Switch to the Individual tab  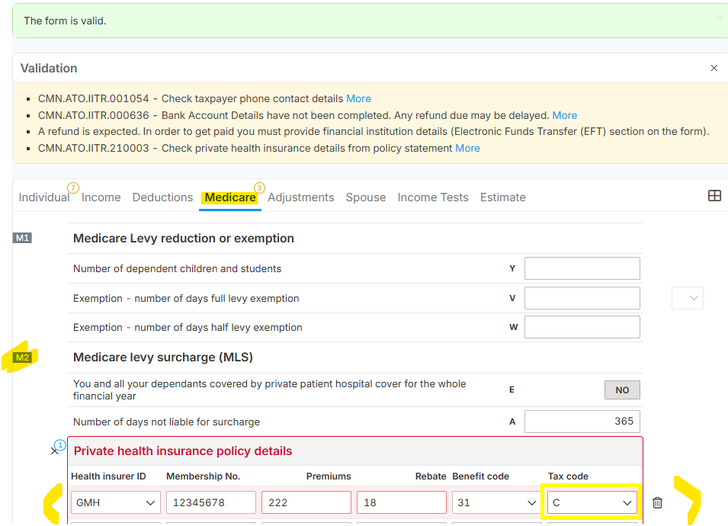tap(44, 197)
